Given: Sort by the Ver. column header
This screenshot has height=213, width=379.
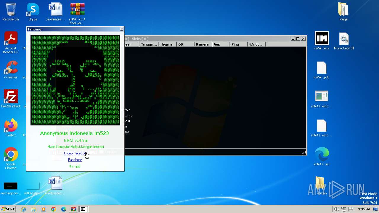Looking at the screenshot, I should click(221, 44).
